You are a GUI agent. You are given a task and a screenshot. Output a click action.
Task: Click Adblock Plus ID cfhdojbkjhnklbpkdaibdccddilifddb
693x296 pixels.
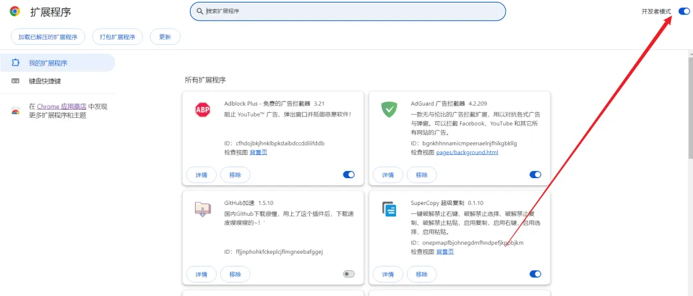(275, 144)
